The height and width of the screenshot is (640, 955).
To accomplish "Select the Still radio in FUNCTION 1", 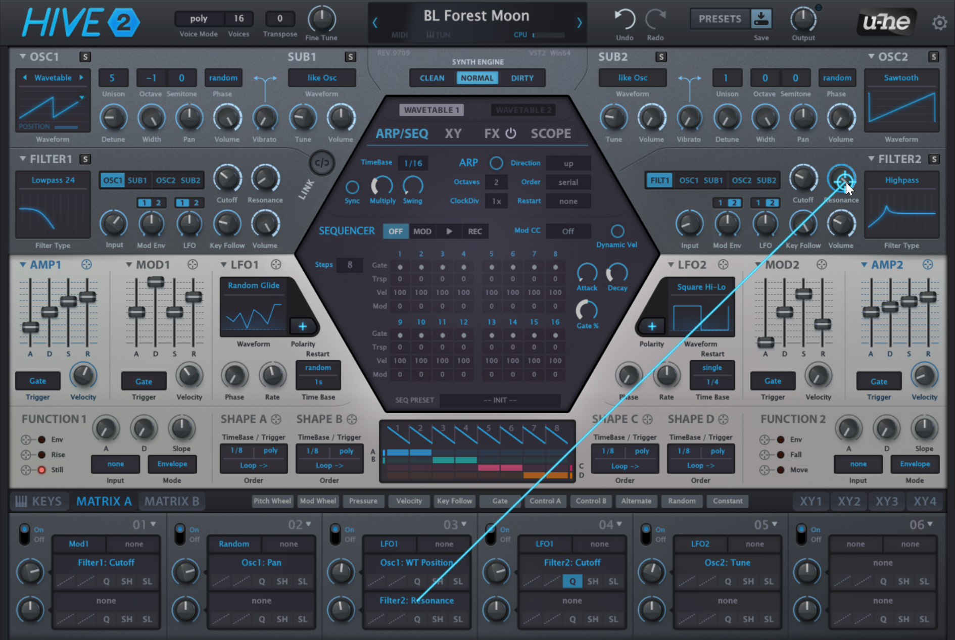I will (x=41, y=470).
